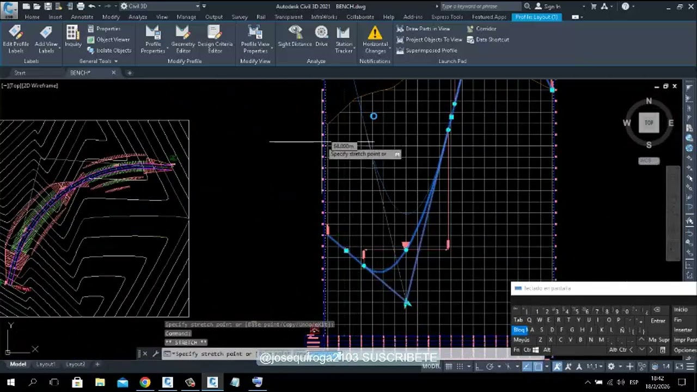Click the Plot printer icon
The image size is (697, 392).
pyautogui.click(x=81, y=7)
